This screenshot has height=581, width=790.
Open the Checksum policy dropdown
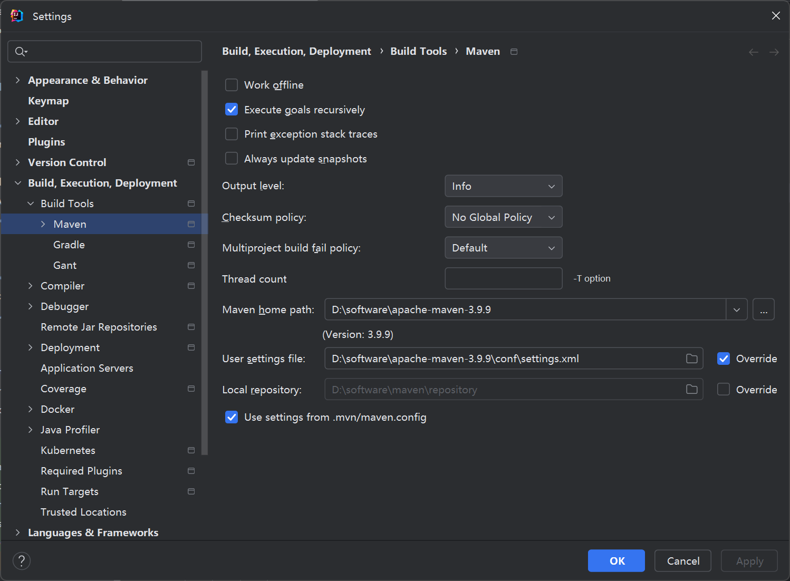[504, 217]
